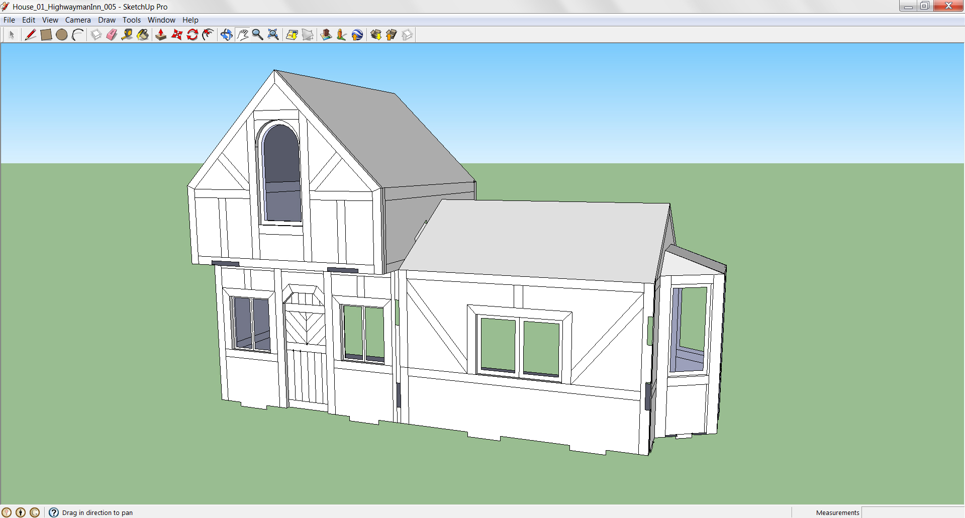Click the Measurements input box
Viewport: 965px width, 518px height.
pos(912,512)
